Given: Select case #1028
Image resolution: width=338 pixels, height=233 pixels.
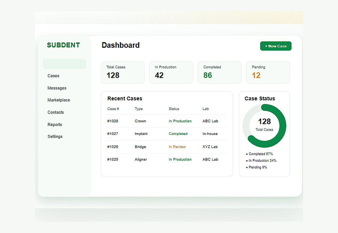Looking at the screenshot, I should [x=113, y=121].
